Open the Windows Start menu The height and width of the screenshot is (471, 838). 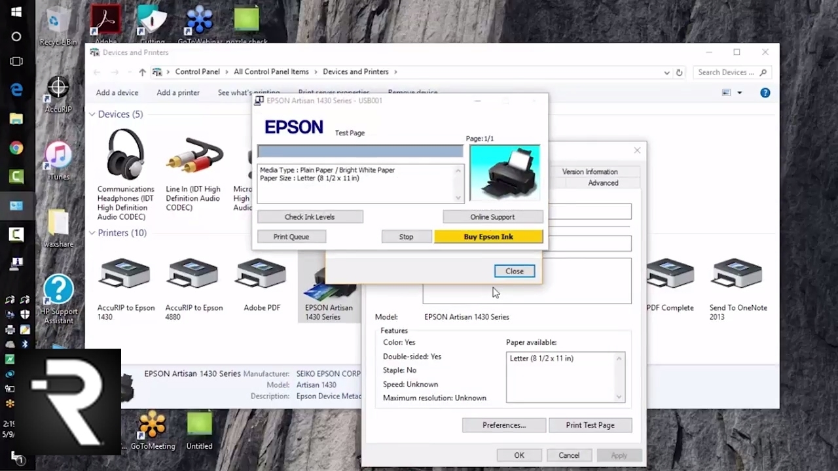point(16,12)
